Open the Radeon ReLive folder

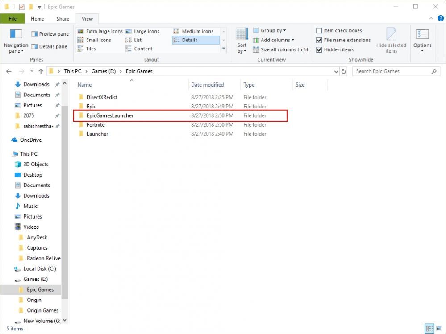(x=43, y=258)
